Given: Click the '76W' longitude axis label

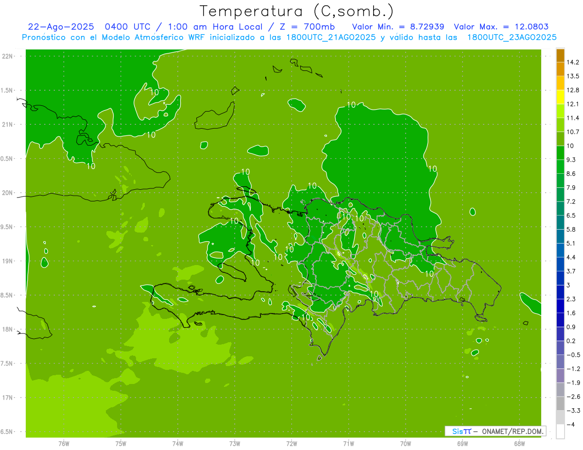Looking at the screenshot, I should click(64, 444).
